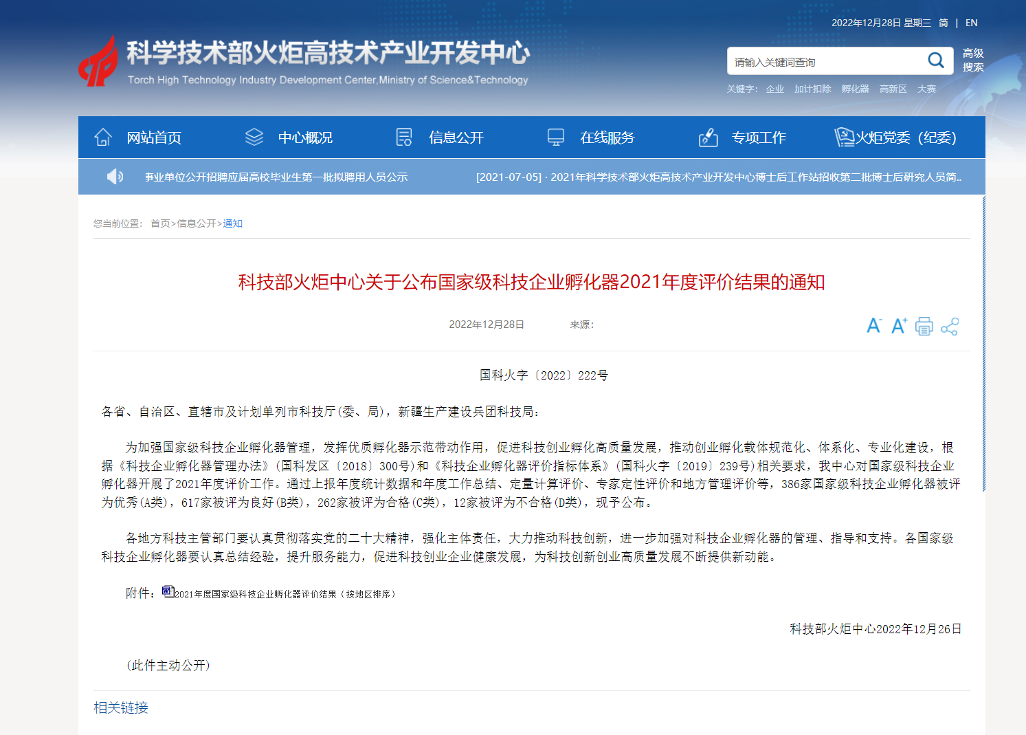The height and width of the screenshot is (735, 1026).
Task: Click header date 2022年12月28日 星期三
Action: [x=881, y=23]
